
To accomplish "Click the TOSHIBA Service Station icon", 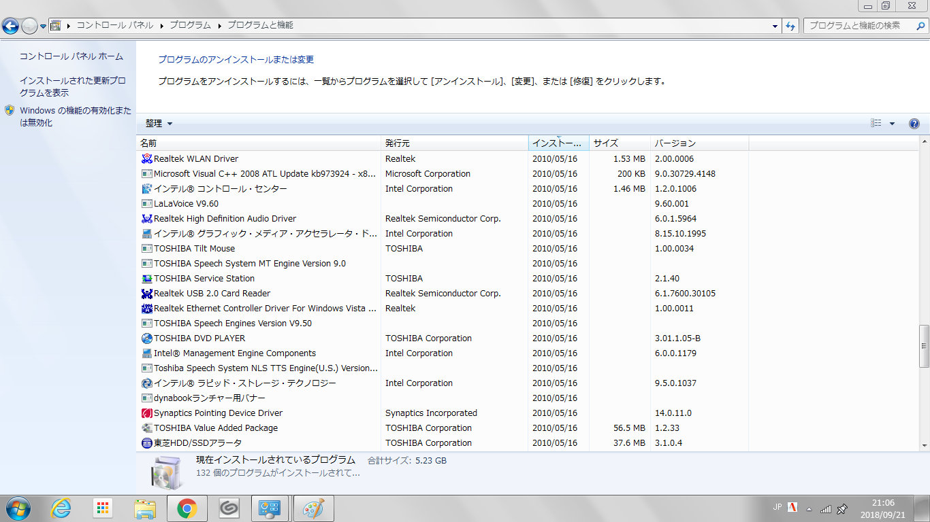I will click(x=146, y=279).
